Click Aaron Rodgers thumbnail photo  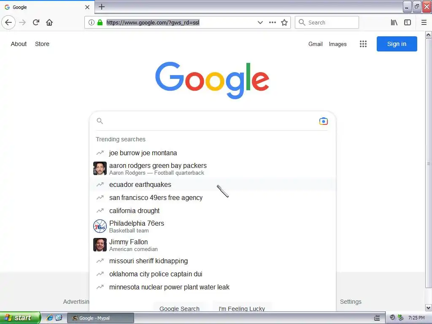click(100, 168)
